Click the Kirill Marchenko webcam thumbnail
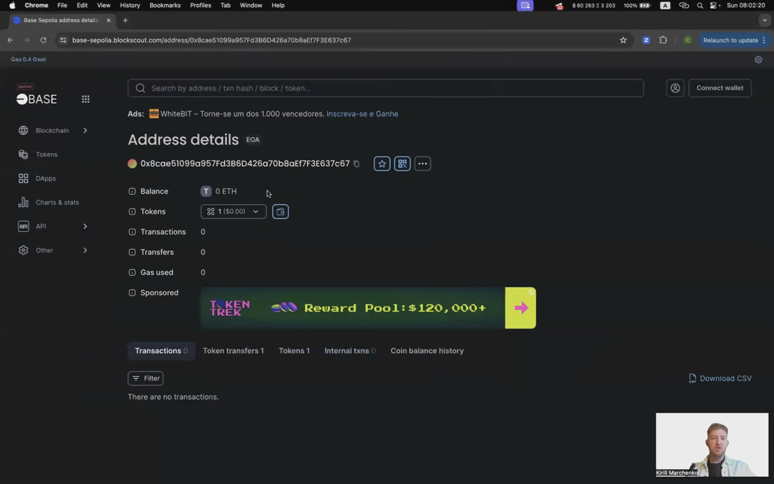 coord(712,444)
